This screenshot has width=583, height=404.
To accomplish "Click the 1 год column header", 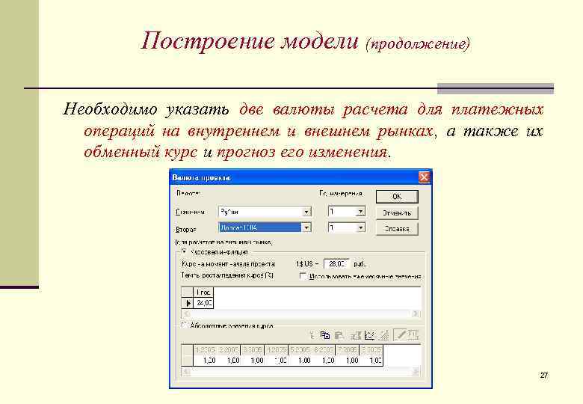I will 204,293.
